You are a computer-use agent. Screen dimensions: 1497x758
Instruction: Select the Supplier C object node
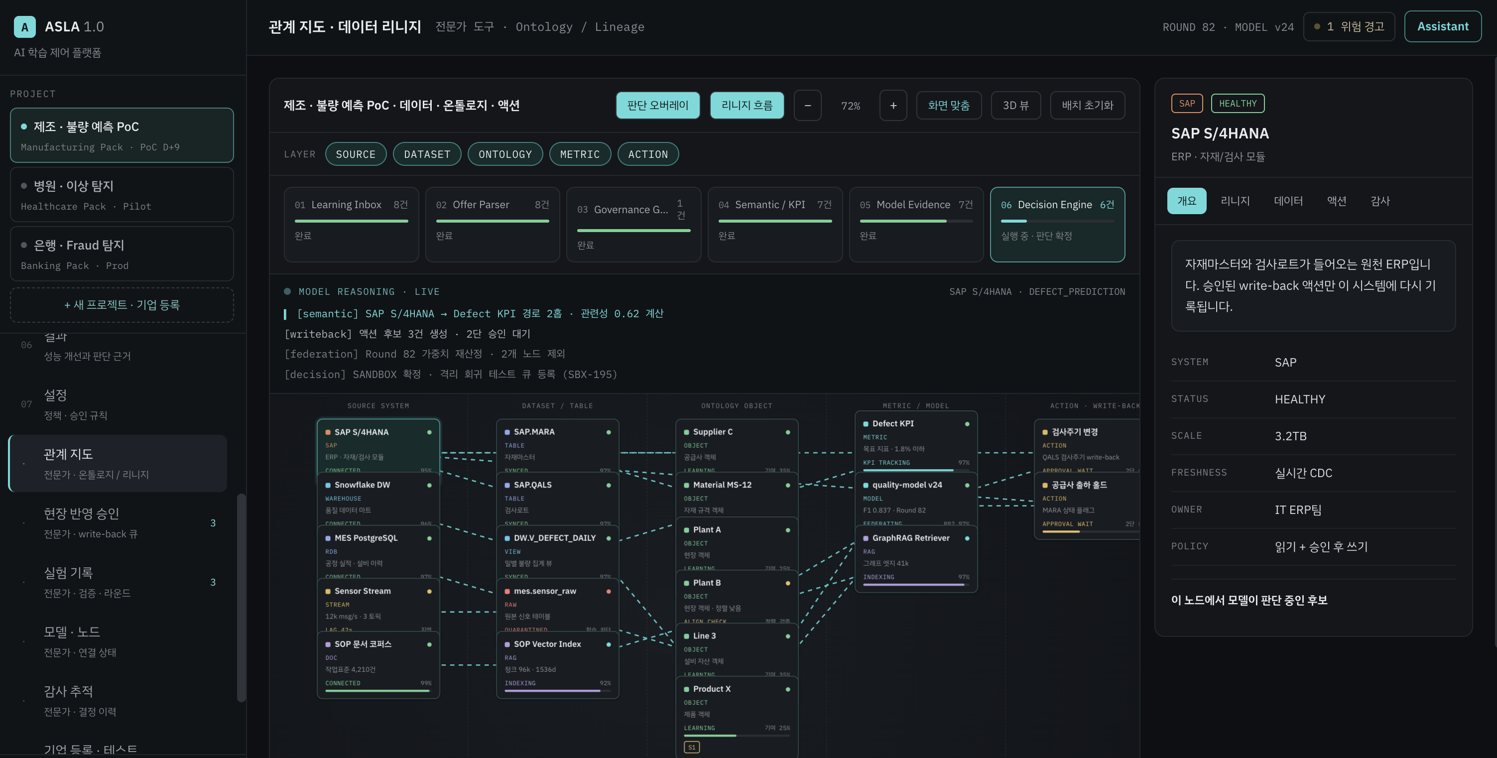click(737, 446)
